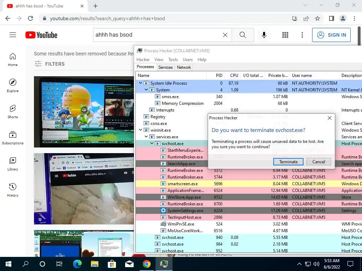The image size is (362, 271).
Task: Open the Tools menu in Process Hacker
Action: point(173,59)
